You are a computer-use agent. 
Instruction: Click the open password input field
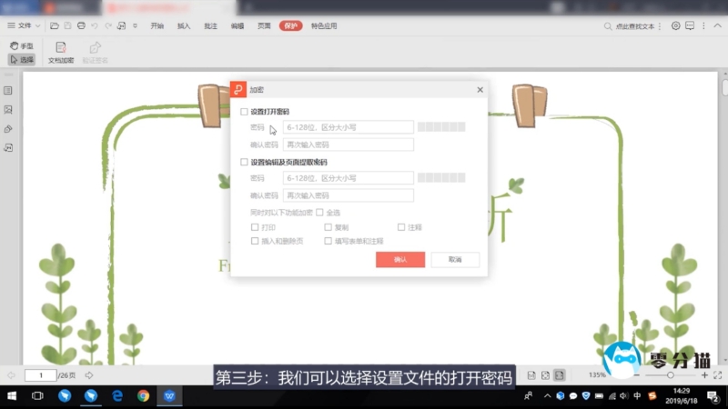click(x=349, y=128)
